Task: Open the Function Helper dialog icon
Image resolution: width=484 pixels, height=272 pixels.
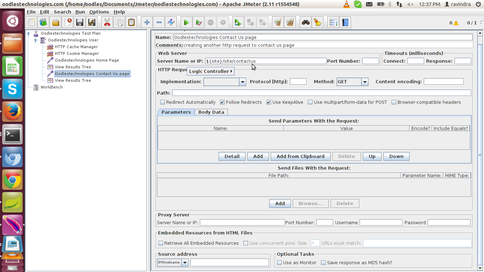Action: pos(333,23)
